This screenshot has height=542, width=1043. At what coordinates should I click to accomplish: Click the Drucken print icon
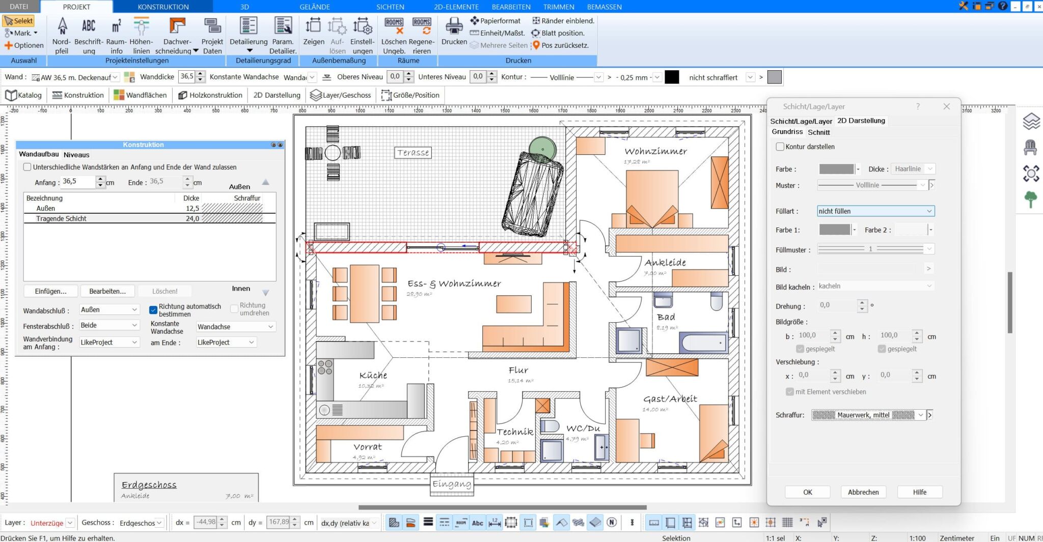tap(453, 28)
